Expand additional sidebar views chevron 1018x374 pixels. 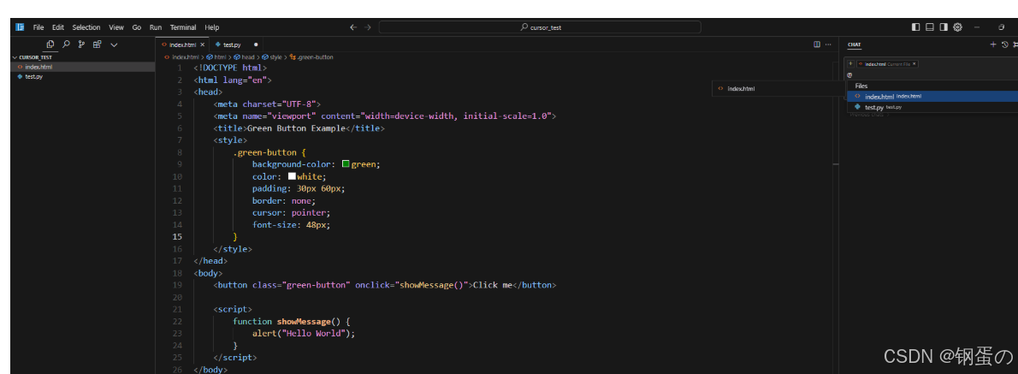click(115, 45)
